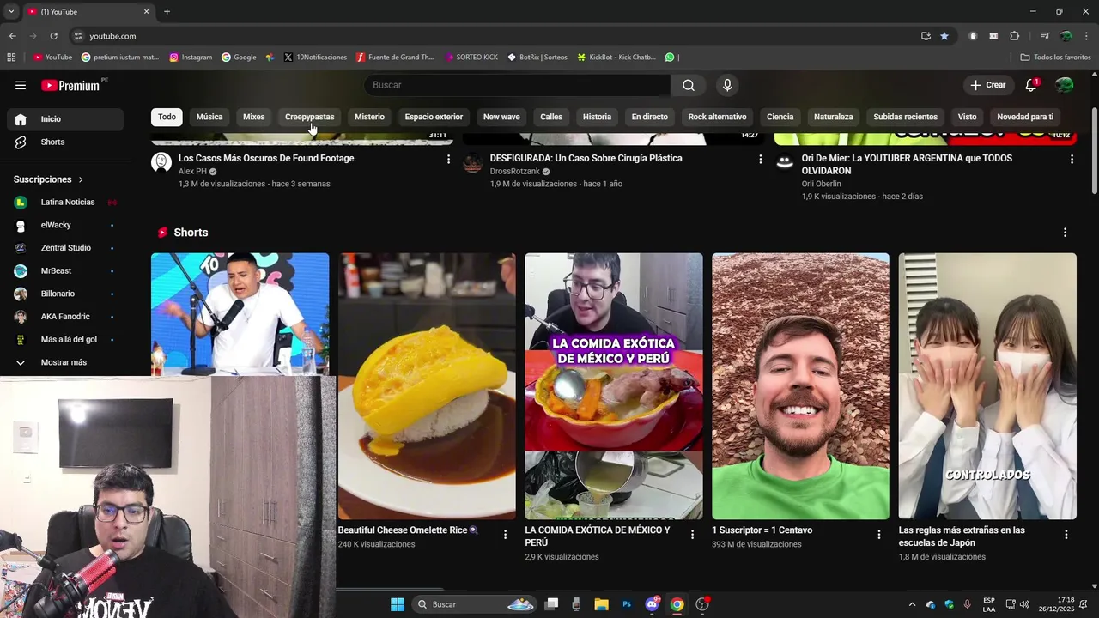Open the YouTube account avatar menu
This screenshot has width=1099, height=618.
point(1065,85)
